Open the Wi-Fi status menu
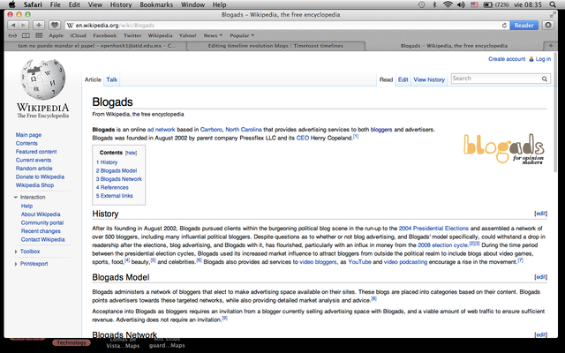 (x=448, y=4)
